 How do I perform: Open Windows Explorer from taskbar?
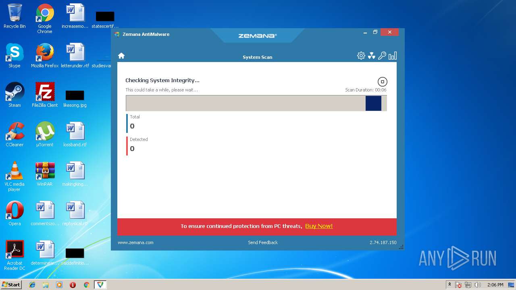[x=46, y=285]
